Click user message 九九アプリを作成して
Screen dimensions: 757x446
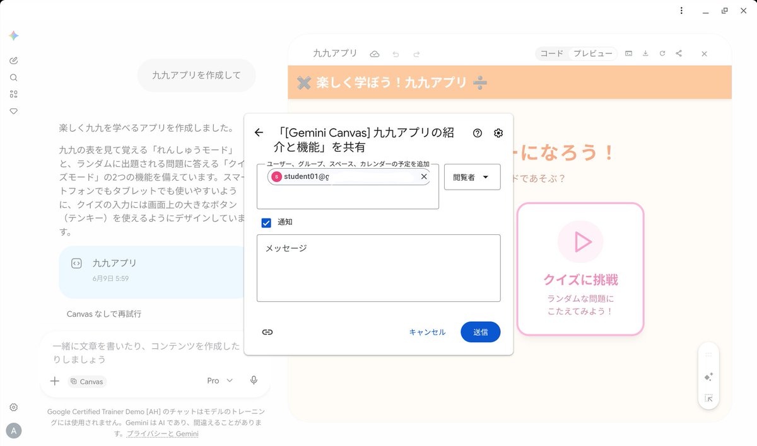pos(197,75)
